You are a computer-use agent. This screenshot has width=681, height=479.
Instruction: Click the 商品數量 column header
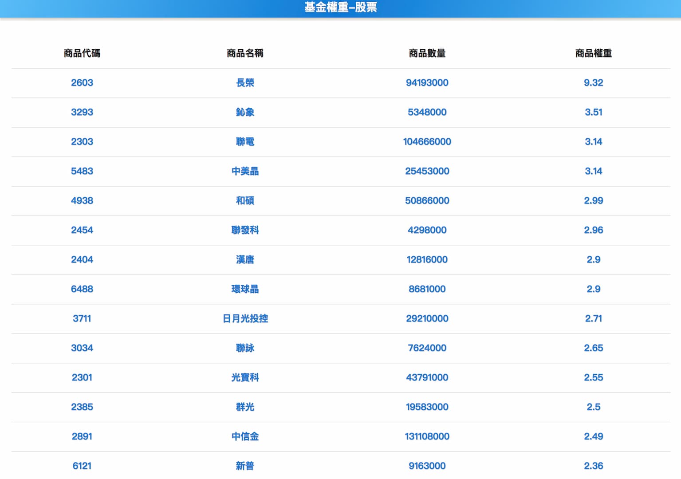427,53
